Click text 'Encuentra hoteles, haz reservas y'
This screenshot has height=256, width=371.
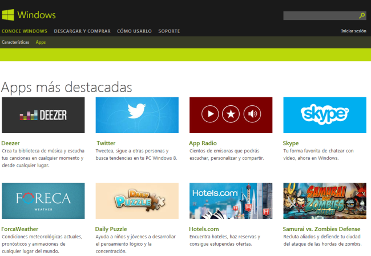(x=225, y=237)
